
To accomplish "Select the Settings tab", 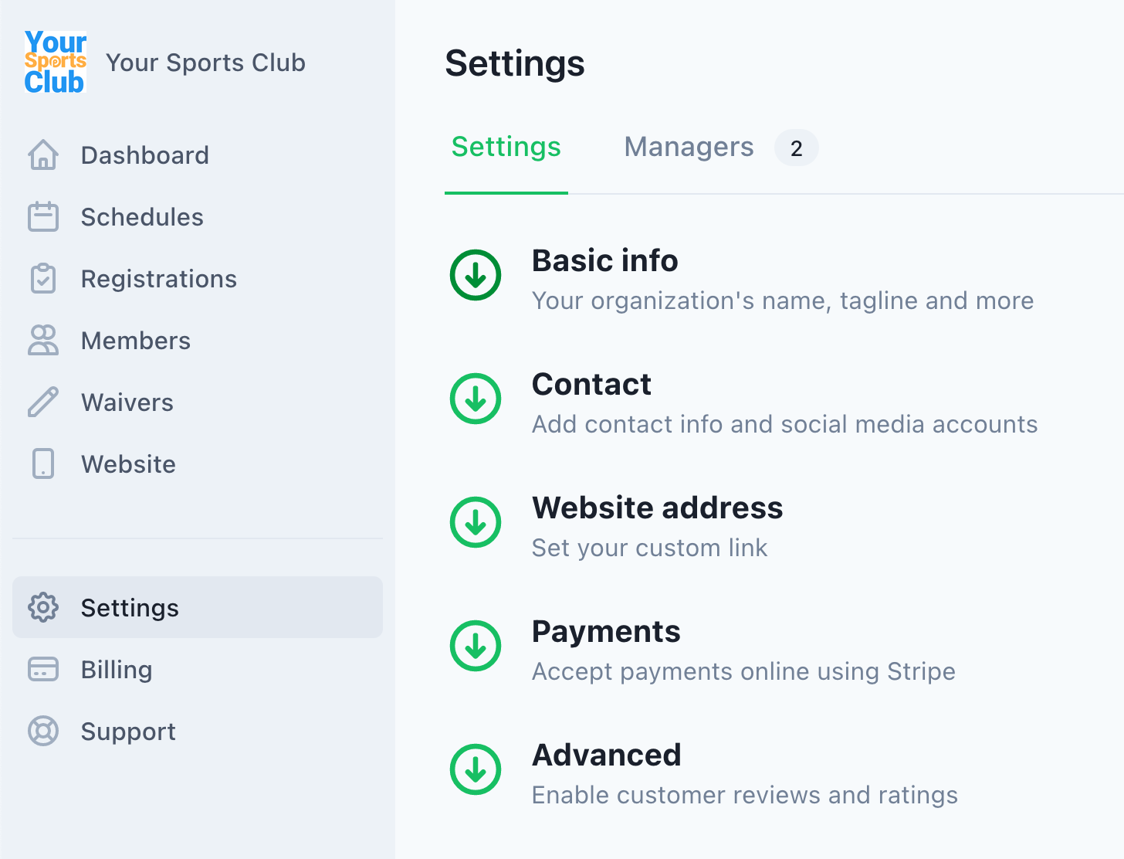I will [506, 147].
